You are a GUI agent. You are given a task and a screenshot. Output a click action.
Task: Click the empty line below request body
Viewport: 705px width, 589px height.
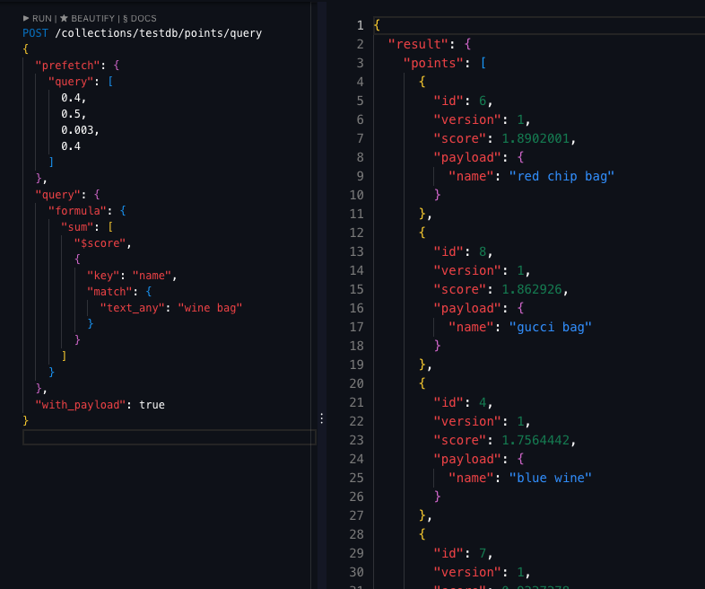pyautogui.click(x=169, y=437)
